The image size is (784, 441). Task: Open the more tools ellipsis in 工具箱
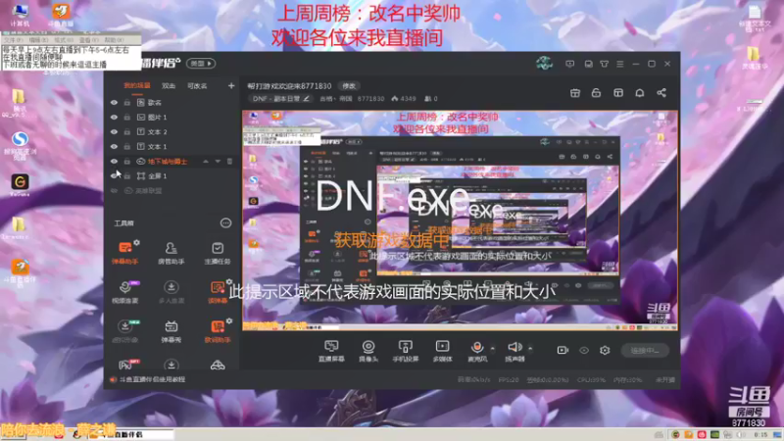tap(226, 223)
